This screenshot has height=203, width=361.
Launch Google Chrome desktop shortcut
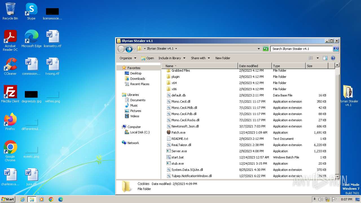[x=10, y=151]
